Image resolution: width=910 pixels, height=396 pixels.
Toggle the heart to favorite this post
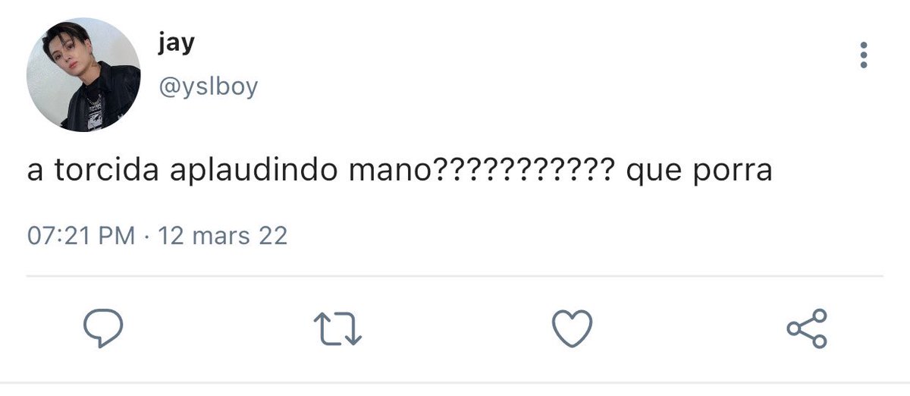570,328
